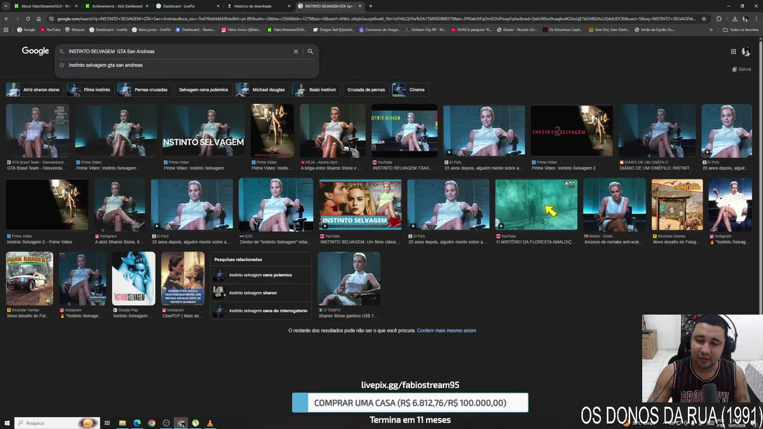Open the Dragon Ball bookmark
The image size is (763, 429).
333,29
